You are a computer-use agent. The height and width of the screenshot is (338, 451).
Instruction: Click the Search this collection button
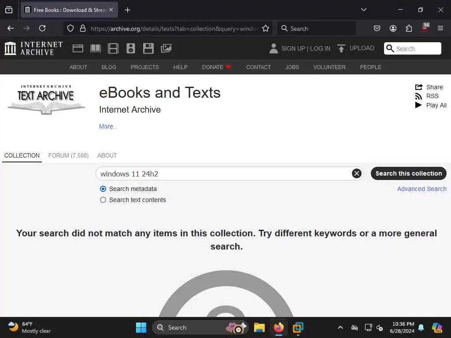[x=408, y=173]
